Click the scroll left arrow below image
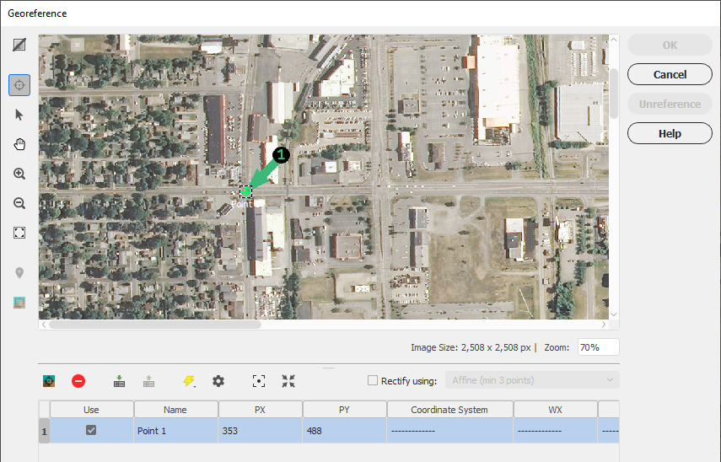The height and width of the screenshot is (462, 721). 44,325
